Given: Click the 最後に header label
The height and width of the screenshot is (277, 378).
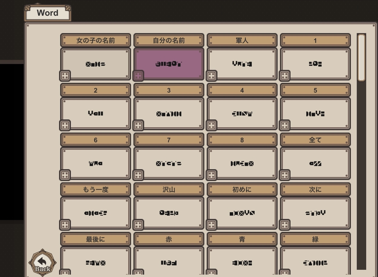Looking at the screenshot, I should pos(95,239).
